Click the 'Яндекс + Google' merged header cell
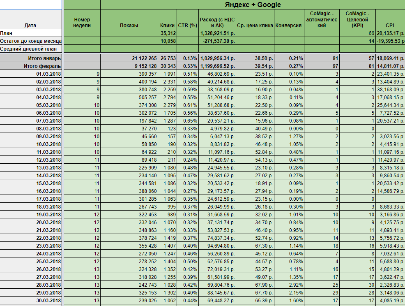This screenshot has height=306, width=405. (253, 5)
